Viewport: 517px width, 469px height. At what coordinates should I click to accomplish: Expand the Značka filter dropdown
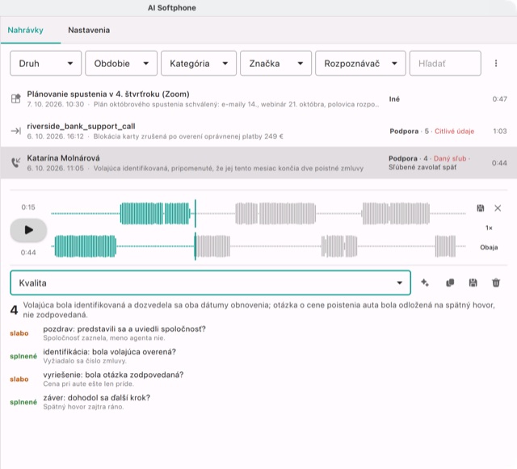point(275,63)
